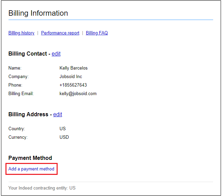Click the Billing Email field label
The width and height of the screenshot is (222, 196).
(21, 94)
